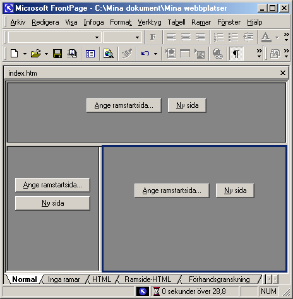Screen dimensions: 293x299
Task: Expand more standard toolbar buttons
Action: click(259, 54)
